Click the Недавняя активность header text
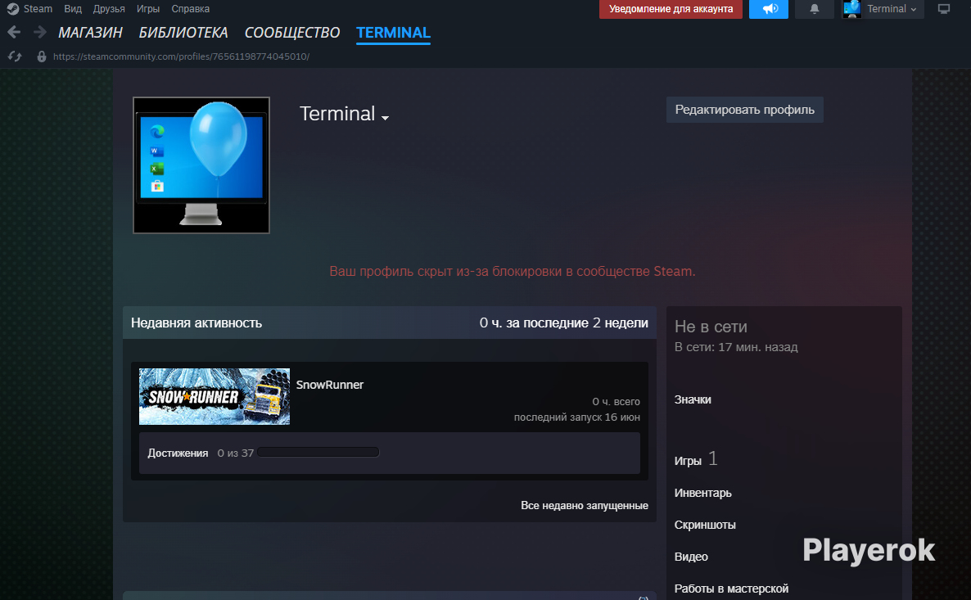 pos(196,323)
